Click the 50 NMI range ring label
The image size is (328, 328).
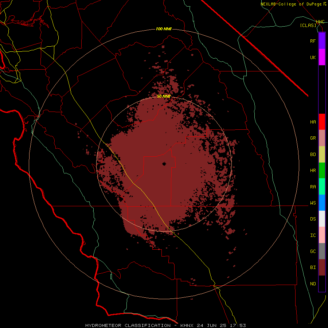(x=164, y=96)
